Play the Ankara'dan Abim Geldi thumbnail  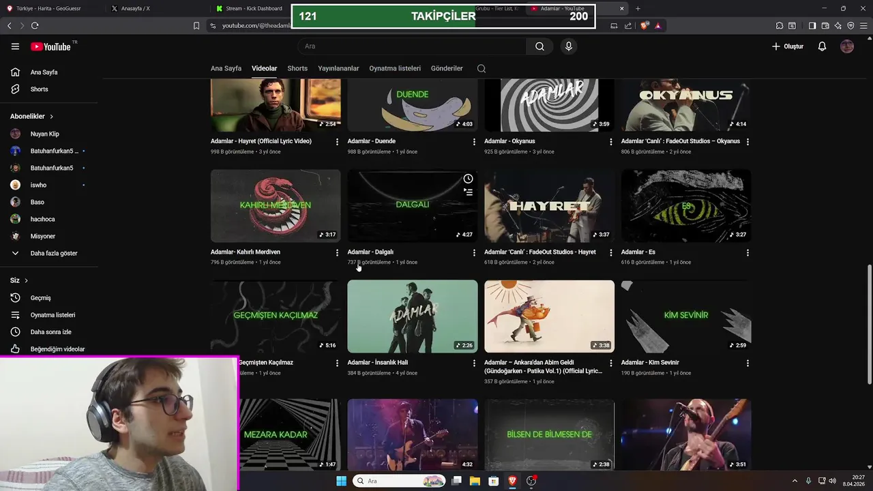(549, 316)
